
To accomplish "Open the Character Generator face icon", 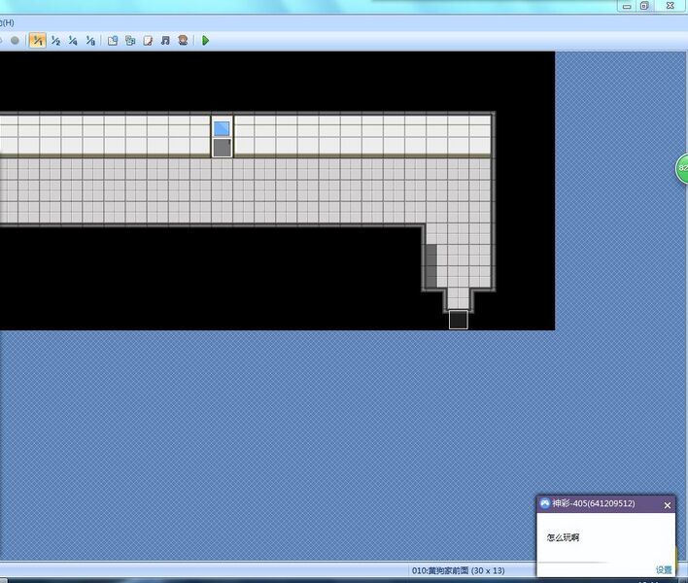I will [x=183, y=41].
